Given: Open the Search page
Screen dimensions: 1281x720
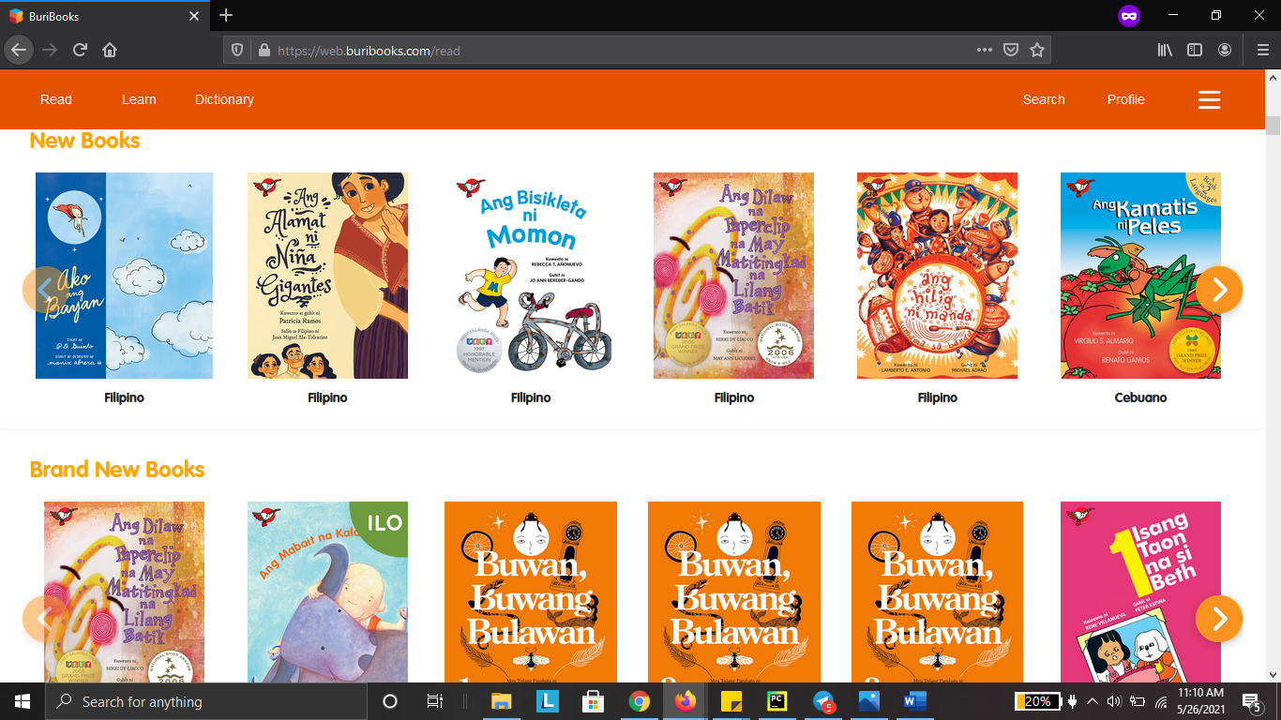Looking at the screenshot, I should click(x=1044, y=99).
